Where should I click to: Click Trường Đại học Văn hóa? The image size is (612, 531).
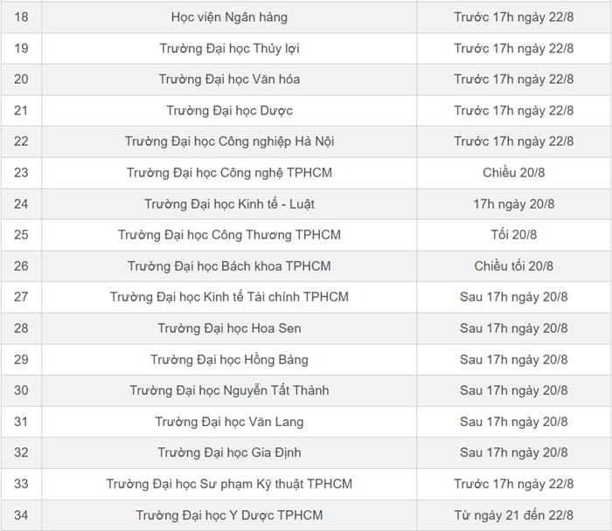point(229,79)
